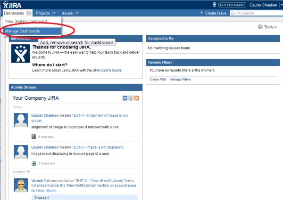Image resolution: width=283 pixels, height=200 pixels.
Task: Click Varesh Tuli avatar with sunglasses
Action: tap(21, 185)
